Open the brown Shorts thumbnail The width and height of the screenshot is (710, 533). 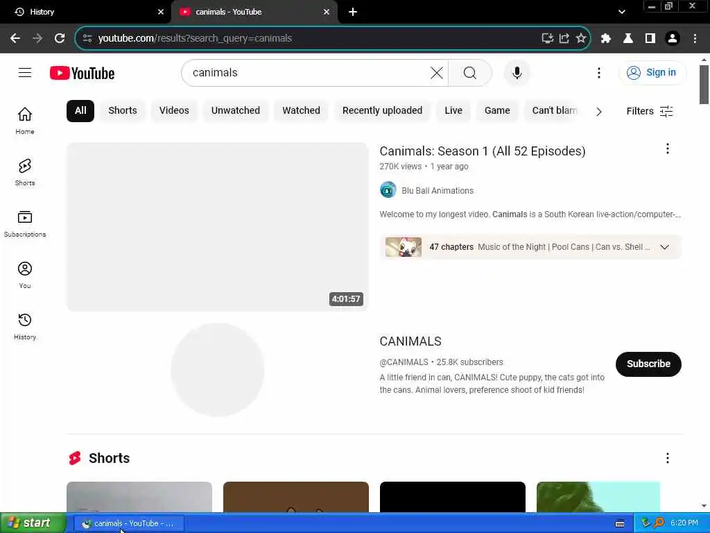295,497
